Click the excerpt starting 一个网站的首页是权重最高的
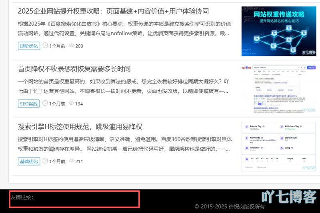This screenshot has height=213, width=320. 124,86
